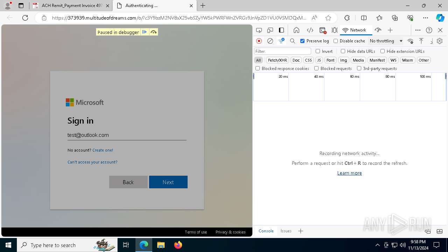Open network conditions wifi-gear icon
The width and height of the screenshot is (448, 252).
point(411,41)
